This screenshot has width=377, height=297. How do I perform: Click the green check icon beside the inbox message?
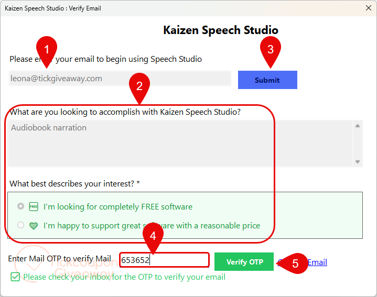click(x=15, y=277)
